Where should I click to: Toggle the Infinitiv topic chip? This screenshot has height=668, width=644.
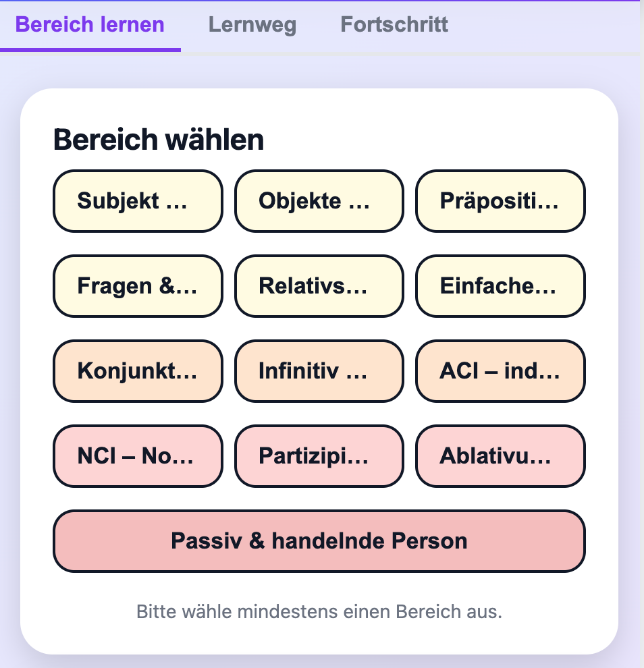319,371
